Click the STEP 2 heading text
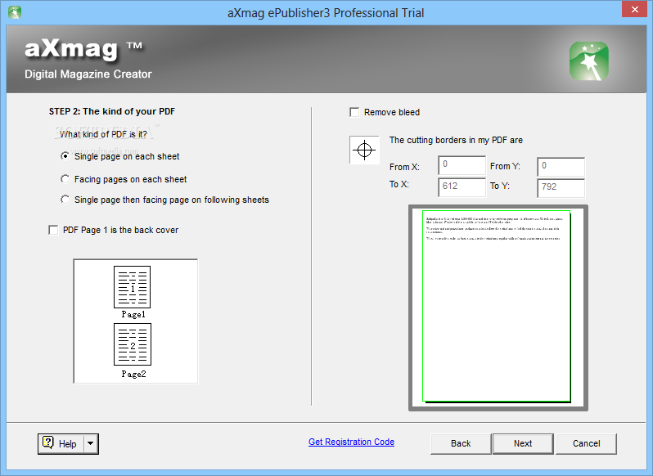The image size is (653, 476). 111,111
